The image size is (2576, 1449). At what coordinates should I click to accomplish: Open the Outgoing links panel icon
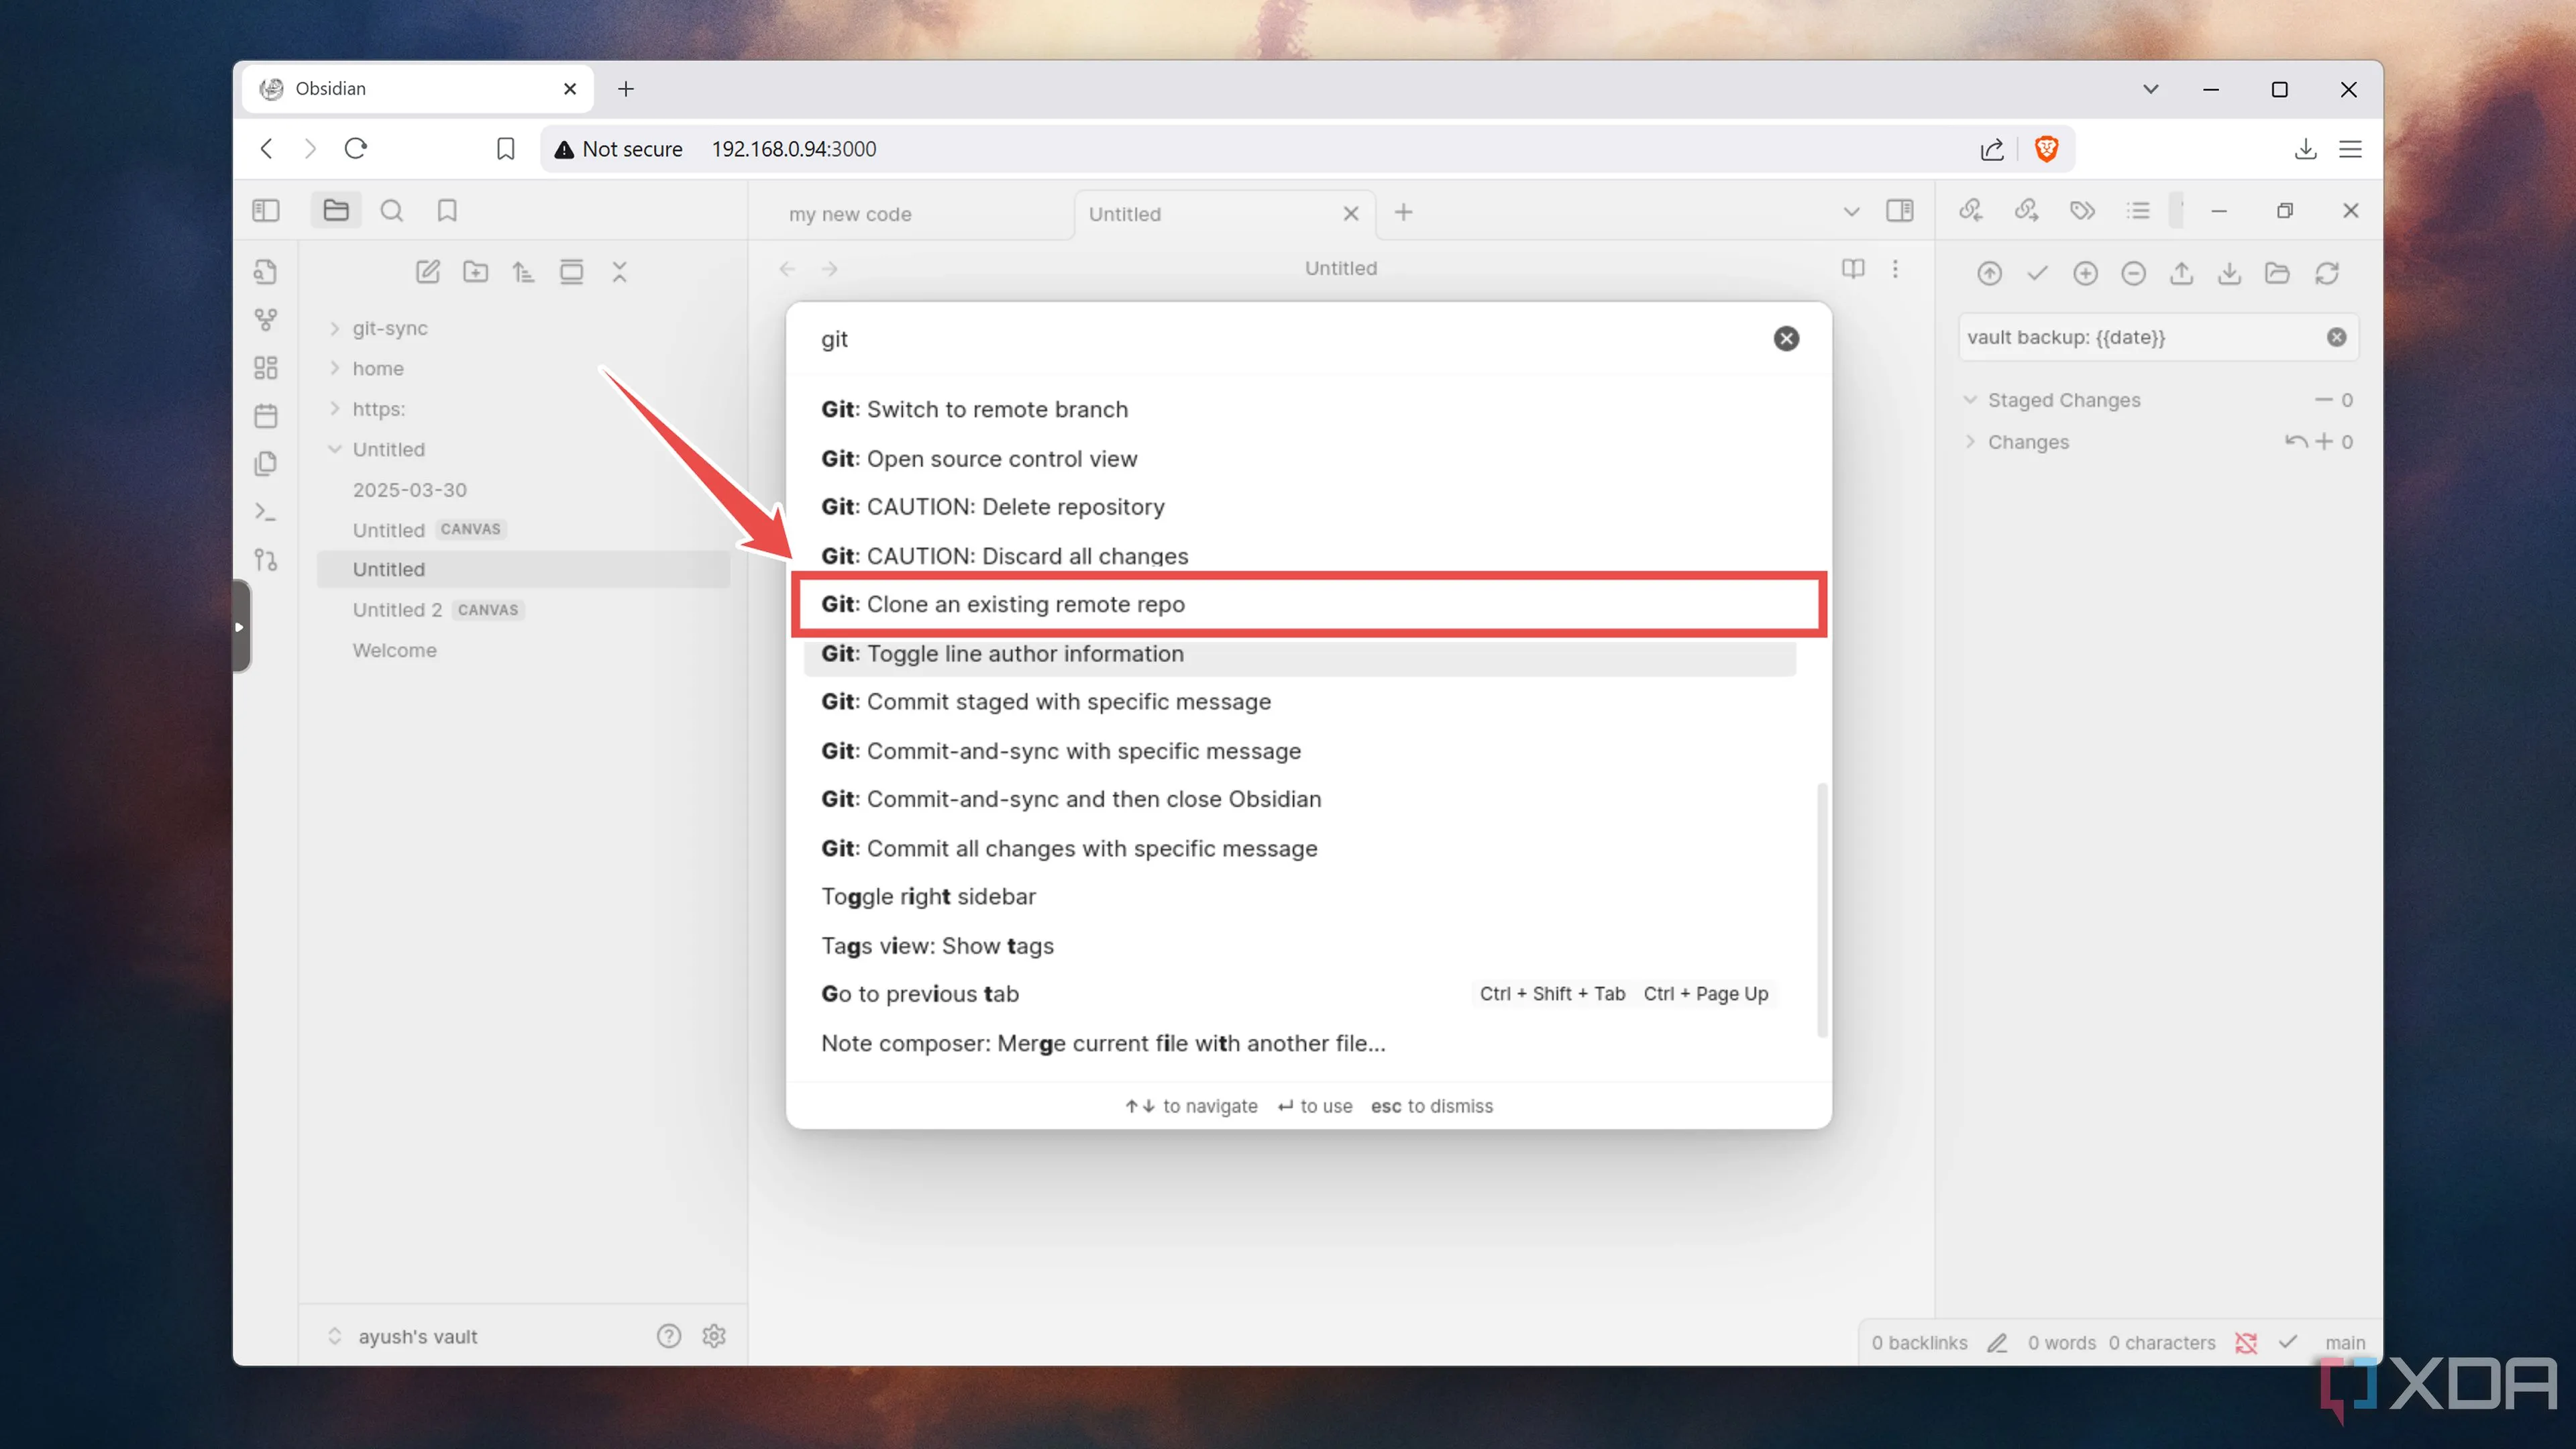[2027, 210]
